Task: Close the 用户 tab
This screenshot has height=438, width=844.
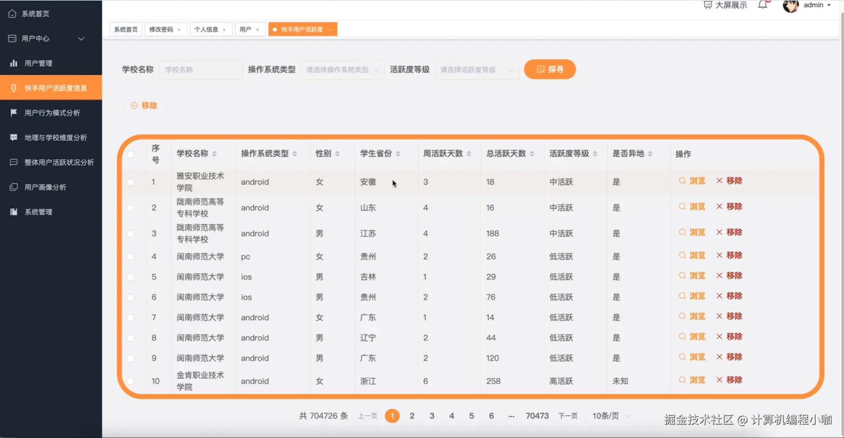Action: pyautogui.click(x=257, y=30)
